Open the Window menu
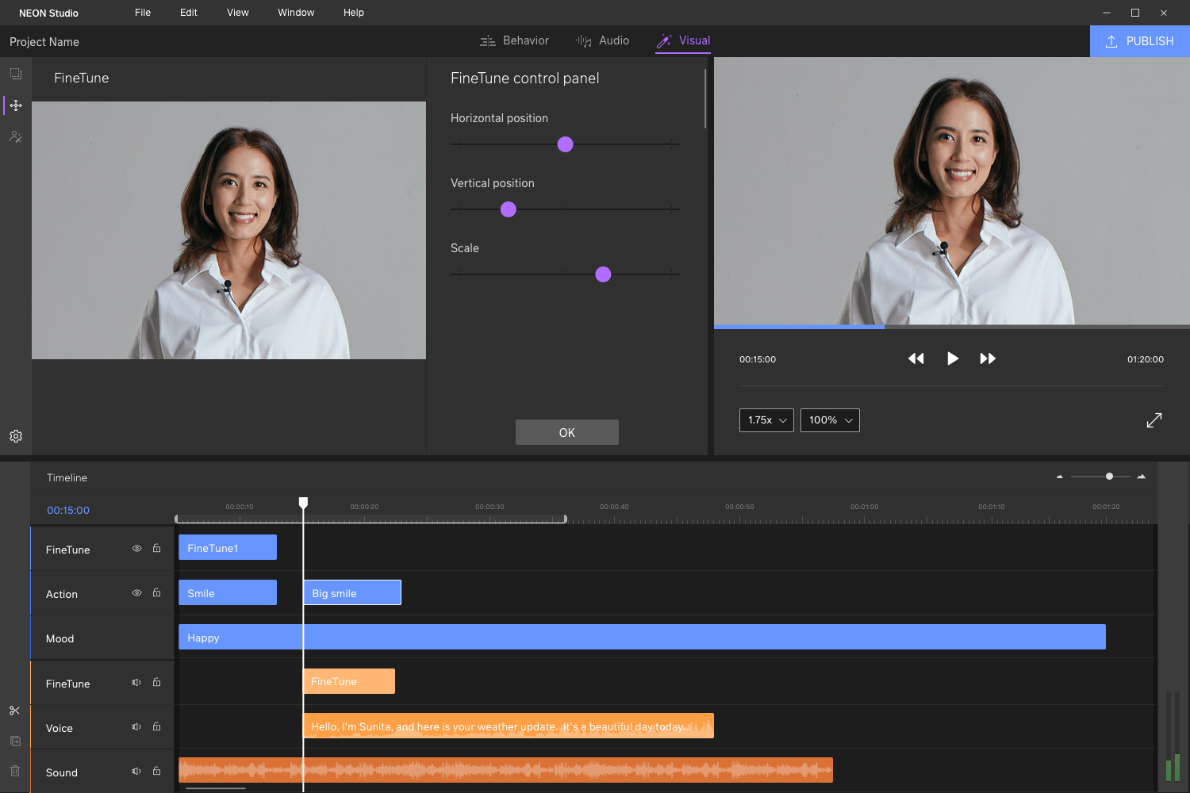 (296, 13)
